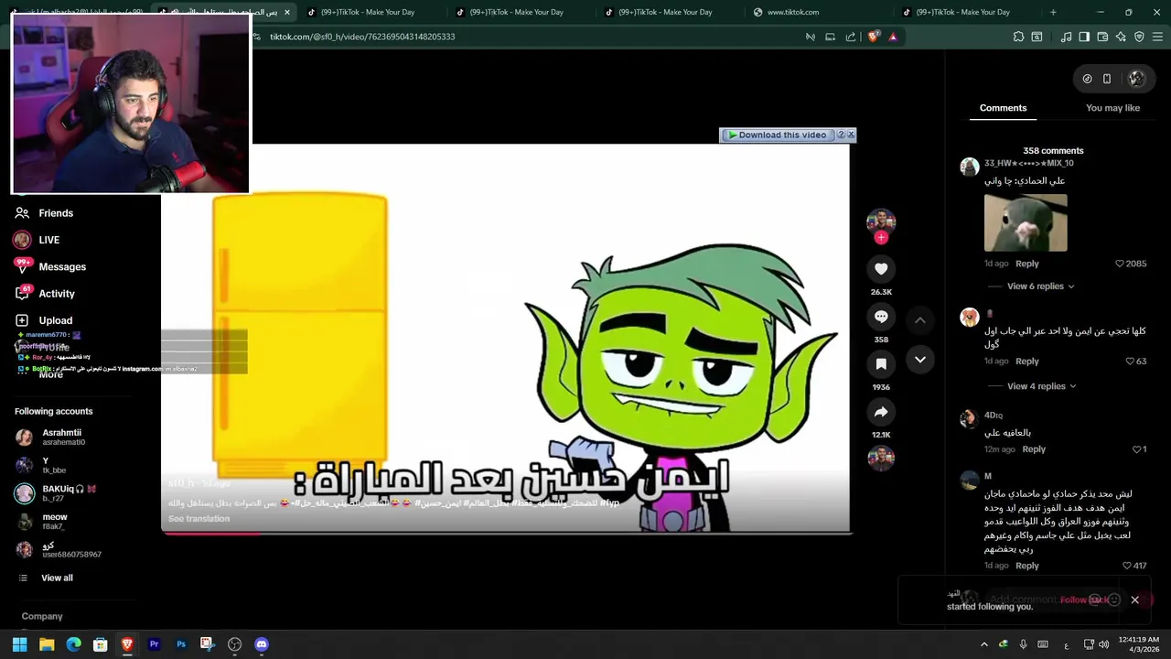Screen dimensions: 1171x659
Task: Open the spinning music disc under share
Action: (x=881, y=458)
